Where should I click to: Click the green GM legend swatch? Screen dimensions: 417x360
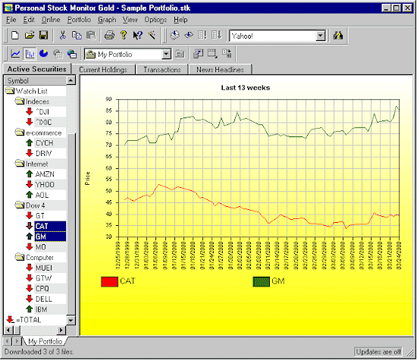(261, 282)
